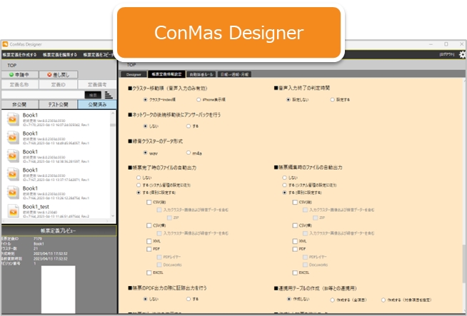Image resolution: width=467 pixels, height=316 pixels.
Task: Check XML under 帳票編集時 output
Action: 295,241
